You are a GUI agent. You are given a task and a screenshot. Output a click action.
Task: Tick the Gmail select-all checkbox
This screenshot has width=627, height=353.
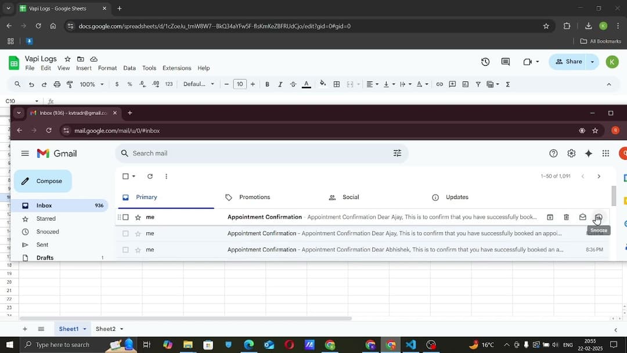click(125, 176)
